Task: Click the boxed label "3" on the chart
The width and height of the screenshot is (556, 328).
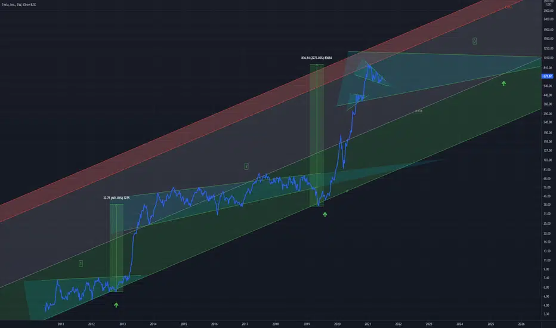Action: click(474, 41)
